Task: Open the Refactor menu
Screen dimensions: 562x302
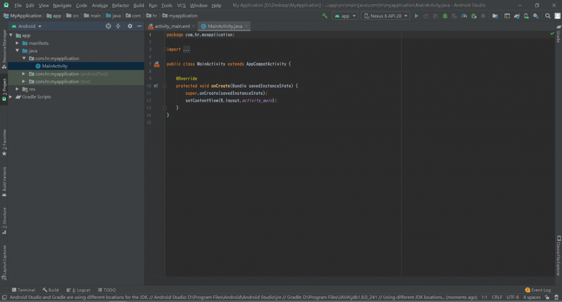Action: click(x=120, y=5)
